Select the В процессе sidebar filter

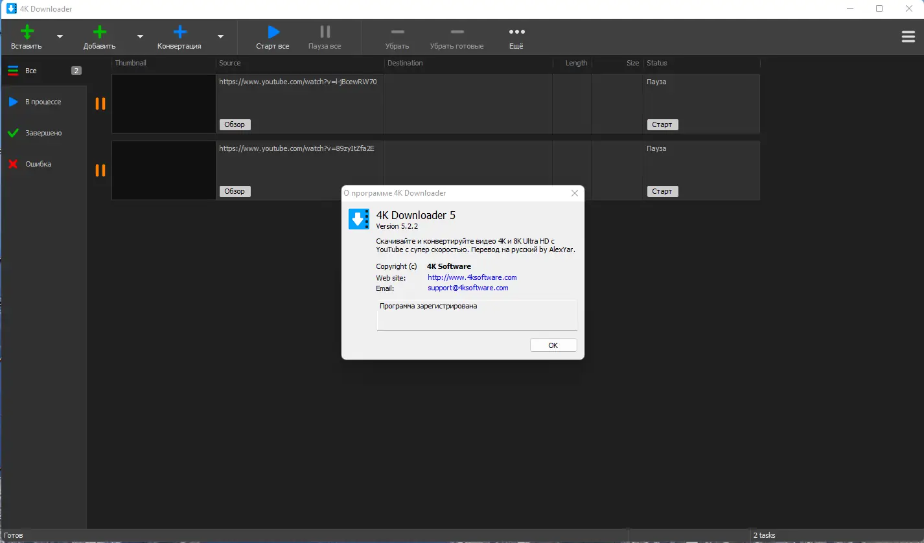[41, 101]
